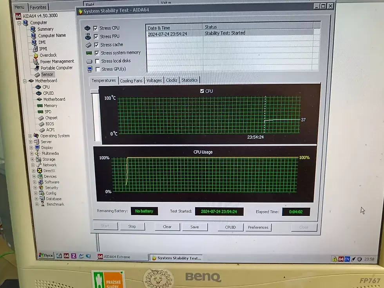Click the AIDA64 tray icon in taskbar
Screen dimensions: 384x288
[341, 259]
